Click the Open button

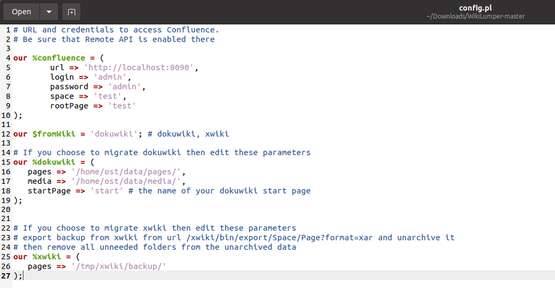pyautogui.click(x=21, y=12)
